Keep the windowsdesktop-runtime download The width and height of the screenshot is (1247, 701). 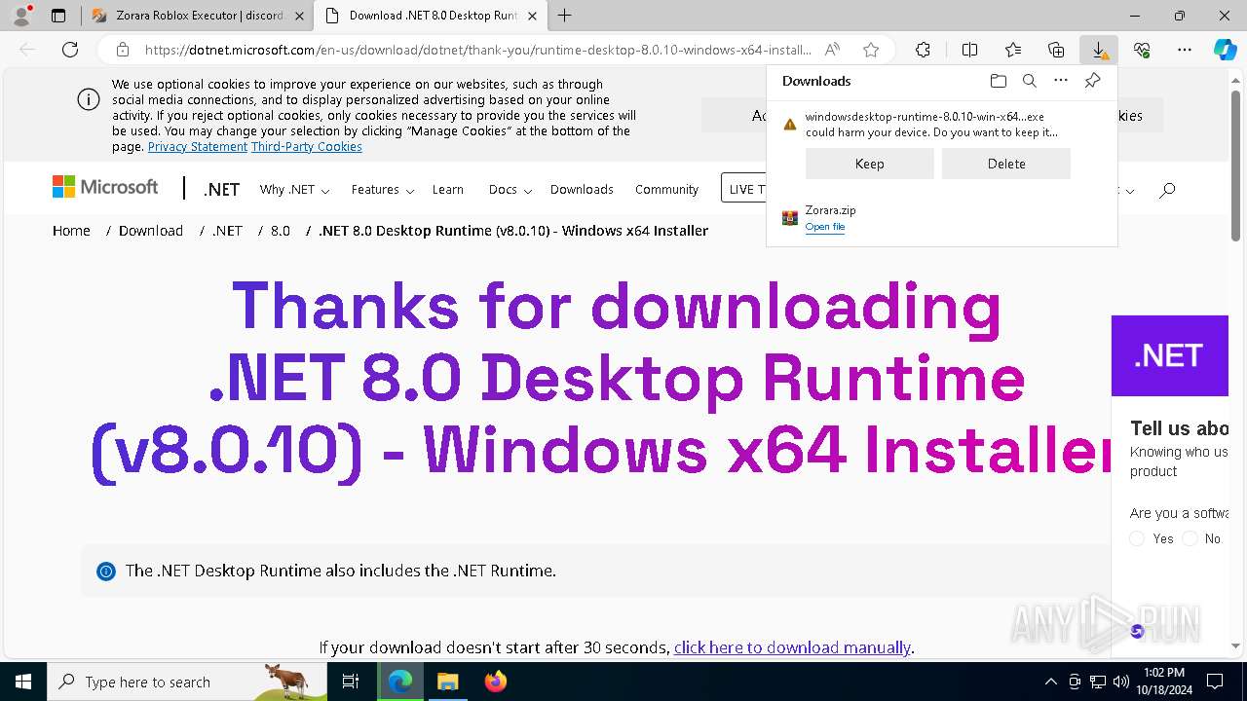pyautogui.click(x=869, y=164)
